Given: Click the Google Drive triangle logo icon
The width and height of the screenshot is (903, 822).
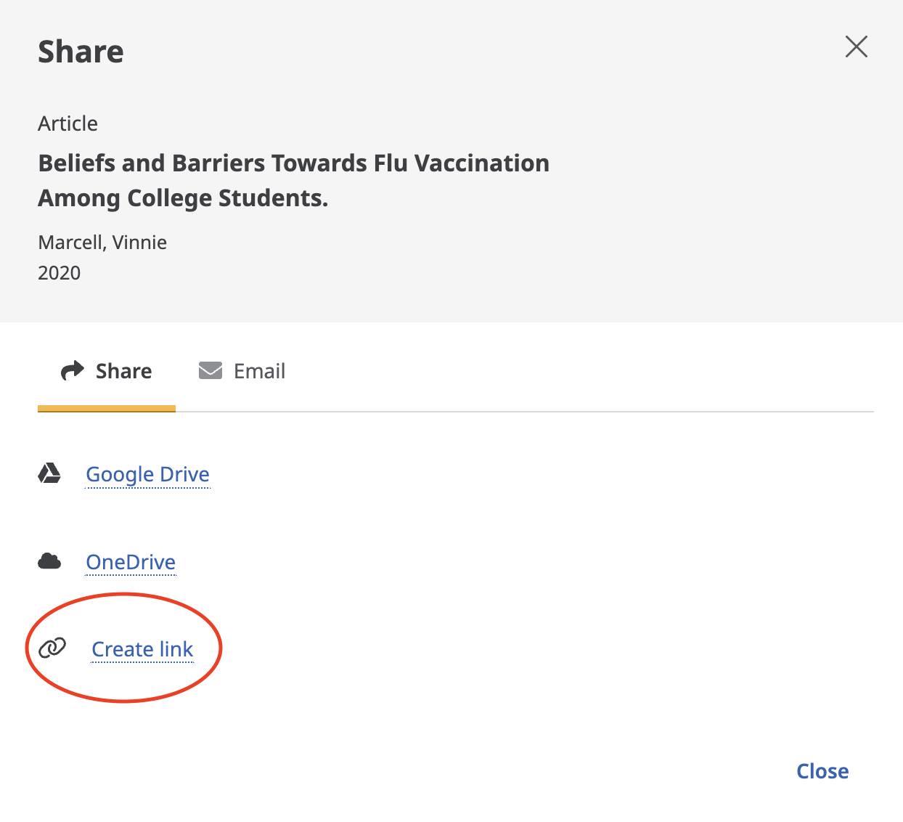Looking at the screenshot, I should pos(49,473).
